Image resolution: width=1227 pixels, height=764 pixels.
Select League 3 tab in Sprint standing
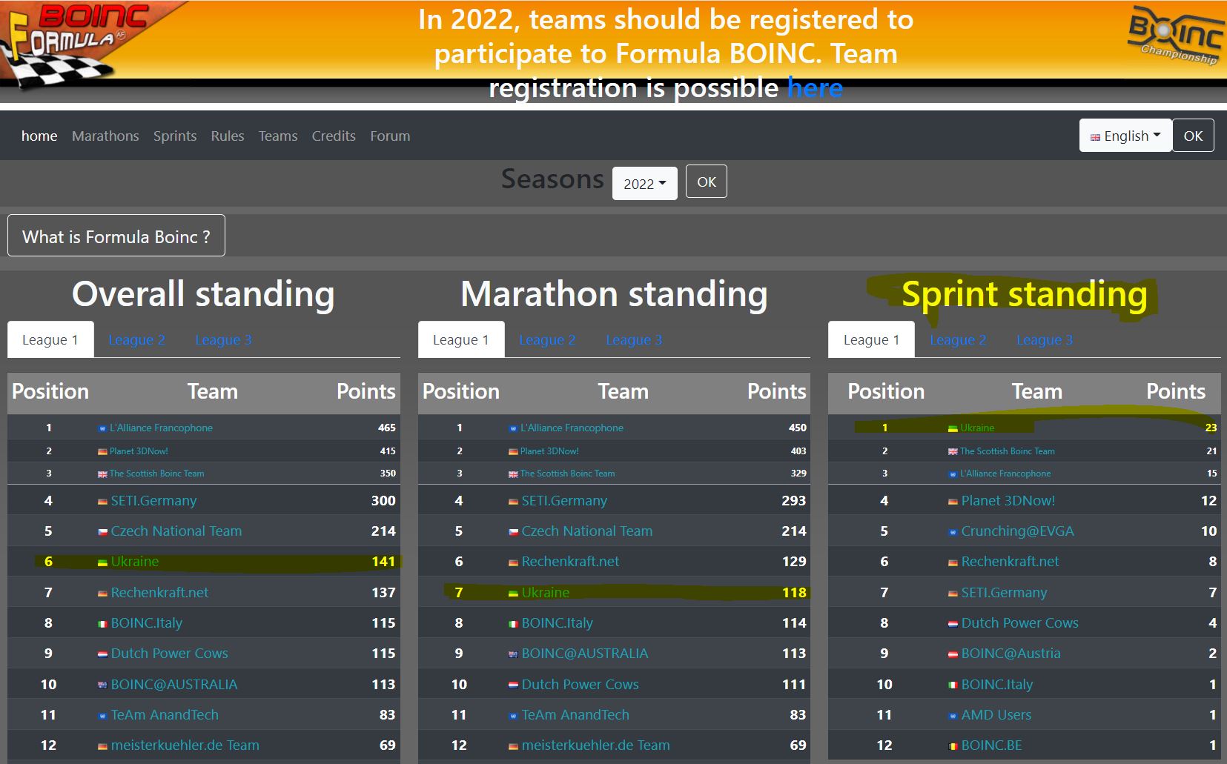1044,340
